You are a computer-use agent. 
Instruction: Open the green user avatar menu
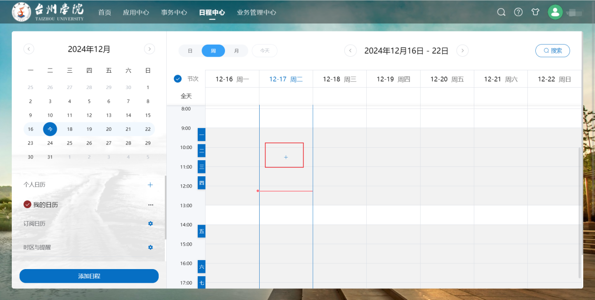point(555,12)
